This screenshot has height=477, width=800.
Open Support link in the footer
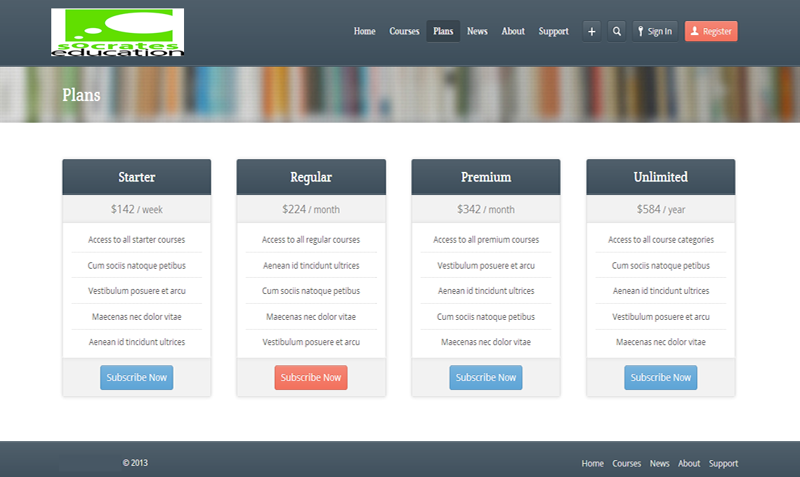point(723,463)
